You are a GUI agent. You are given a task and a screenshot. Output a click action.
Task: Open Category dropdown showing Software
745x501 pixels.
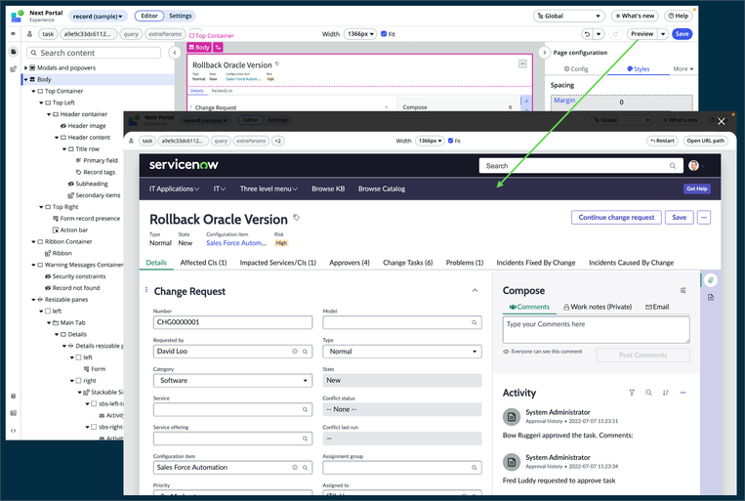232,380
